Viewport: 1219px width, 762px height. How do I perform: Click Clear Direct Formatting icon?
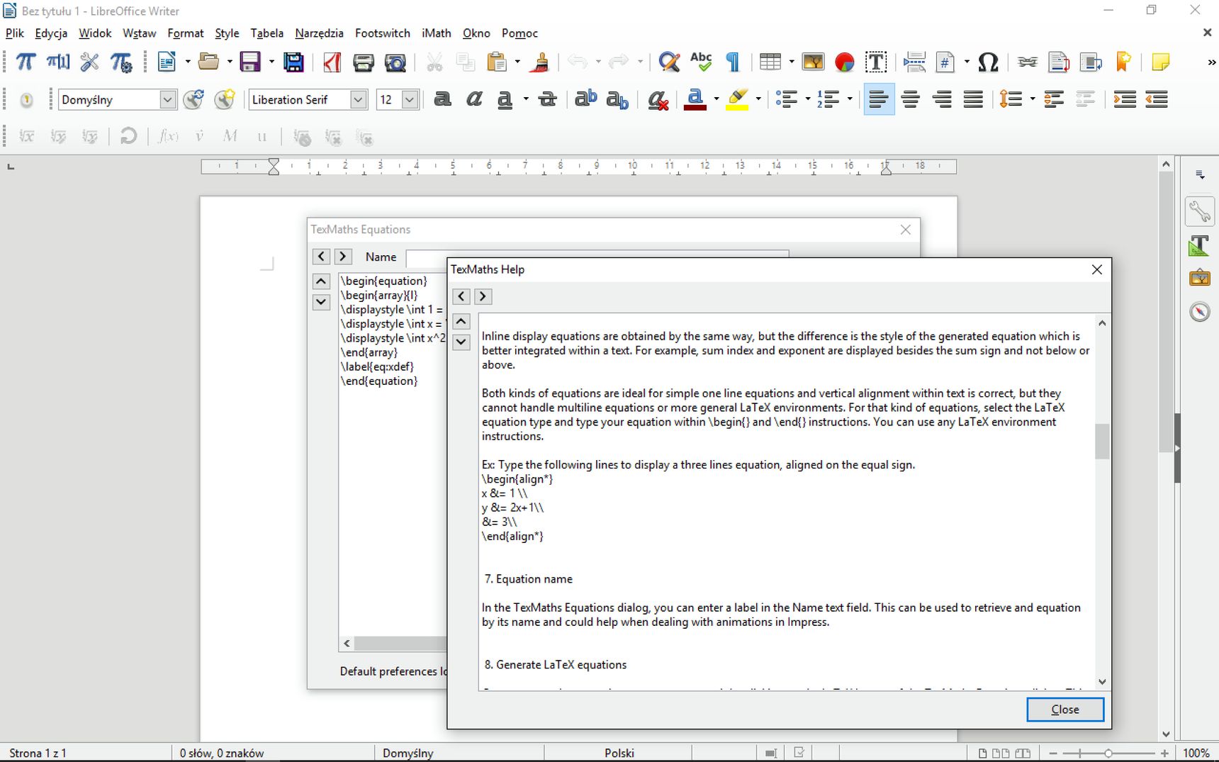point(658,100)
